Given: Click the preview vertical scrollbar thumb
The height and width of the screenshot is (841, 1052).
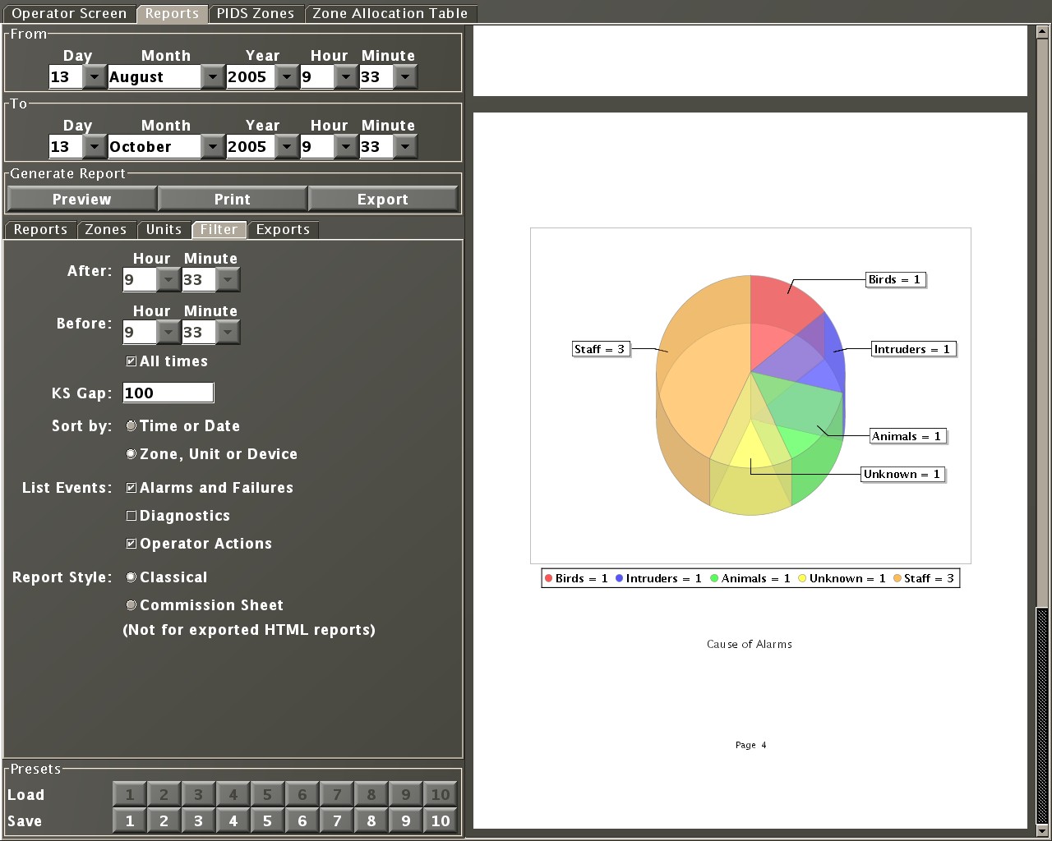Looking at the screenshot, I should click(x=1042, y=715).
